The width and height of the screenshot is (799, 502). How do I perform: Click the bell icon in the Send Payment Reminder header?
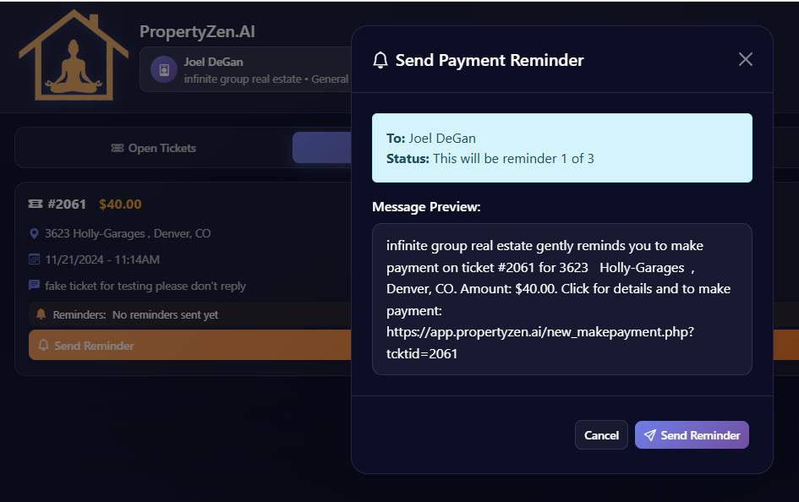(380, 60)
